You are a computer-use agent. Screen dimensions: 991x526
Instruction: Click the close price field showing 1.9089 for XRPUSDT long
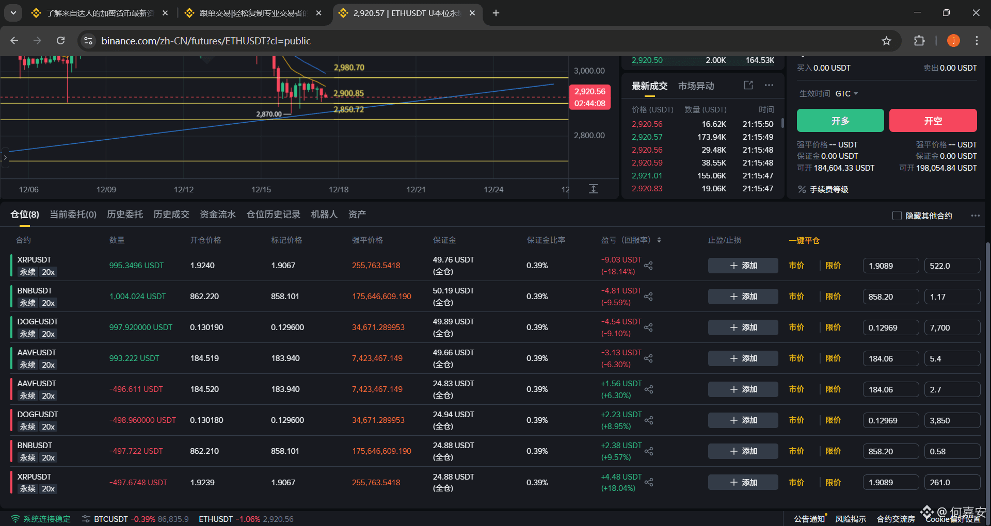pyautogui.click(x=891, y=266)
